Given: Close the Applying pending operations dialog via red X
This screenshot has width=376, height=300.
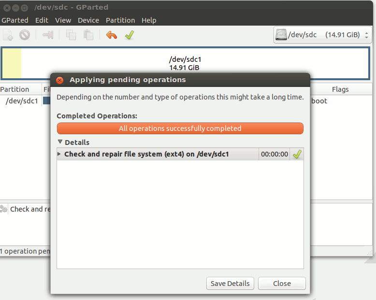Looking at the screenshot, I should pyautogui.click(x=60, y=80).
